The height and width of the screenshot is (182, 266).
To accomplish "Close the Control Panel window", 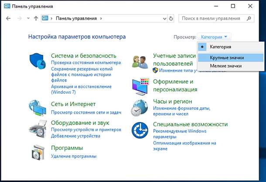I will click(250, 6).
